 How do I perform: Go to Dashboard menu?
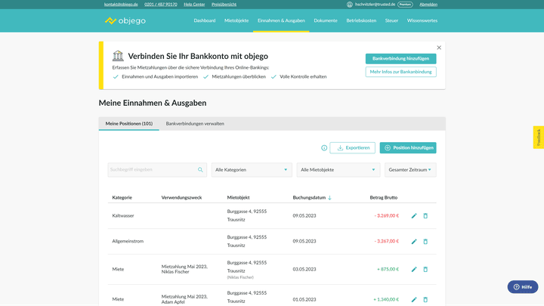pyautogui.click(x=205, y=20)
